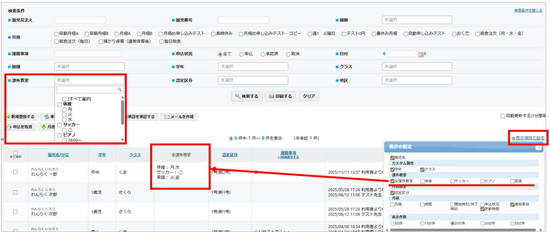Open the 課外教室 dropdown

point(90,80)
